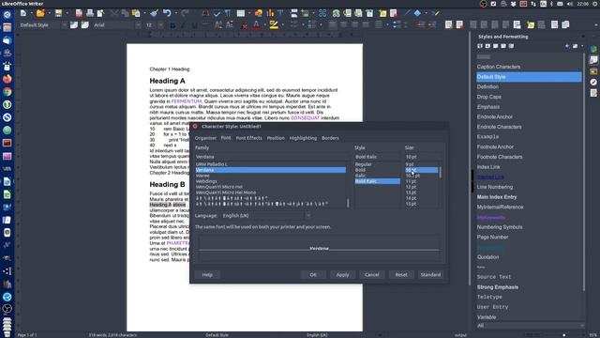Select 'Source Text' in styles list

(494, 277)
